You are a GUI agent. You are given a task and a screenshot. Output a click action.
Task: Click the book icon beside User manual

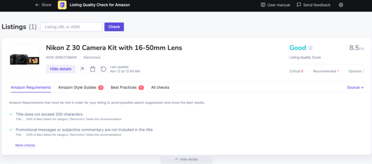[263, 5]
